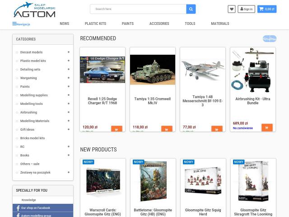Open the TOOLS menu

[190, 24]
